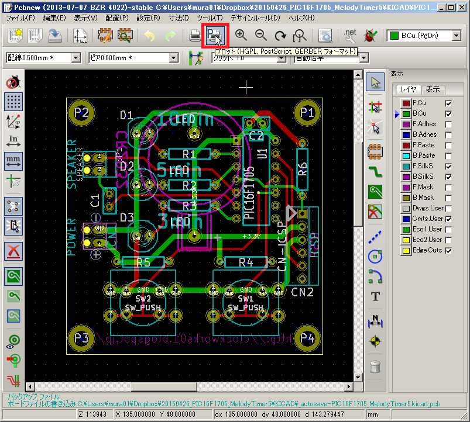Open the 表示(V) menu
The height and width of the screenshot is (422, 470).
pos(85,18)
